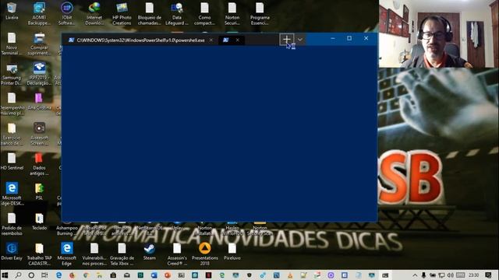Open a new tab with the plus button
This screenshot has width=499, height=280.
point(287,40)
